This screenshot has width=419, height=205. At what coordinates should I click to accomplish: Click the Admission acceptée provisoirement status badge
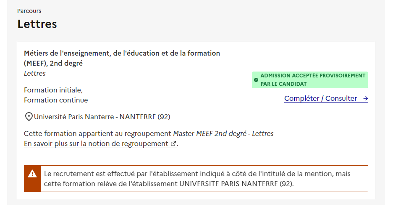click(310, 79)
